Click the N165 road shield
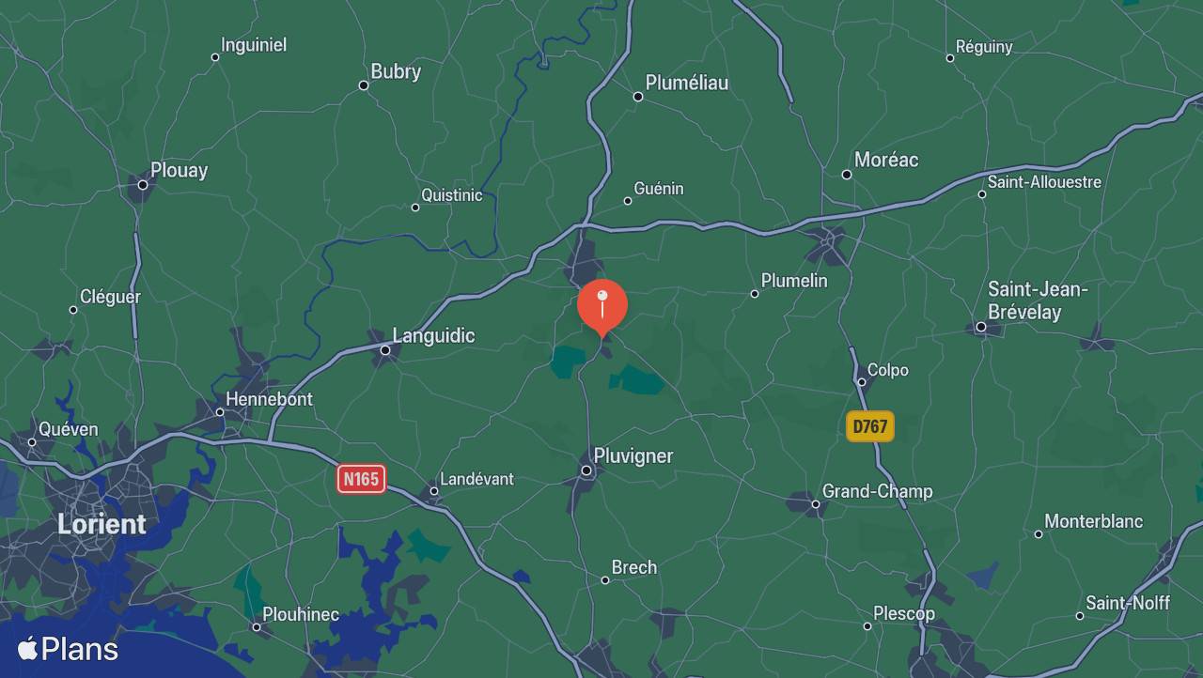This screenshot has height=678, width=1203. 361,480
